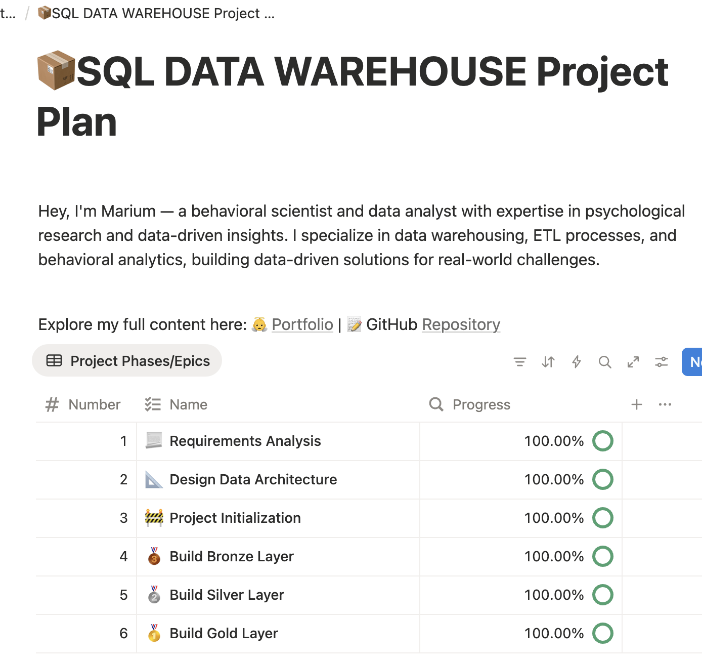The height and width of the screenshot is (660, 702).
Task: Open automations via the lightning bolt icon
Action: tap(576, 362)
